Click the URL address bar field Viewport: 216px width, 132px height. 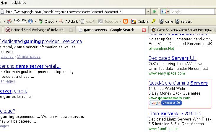pos(73,12)
